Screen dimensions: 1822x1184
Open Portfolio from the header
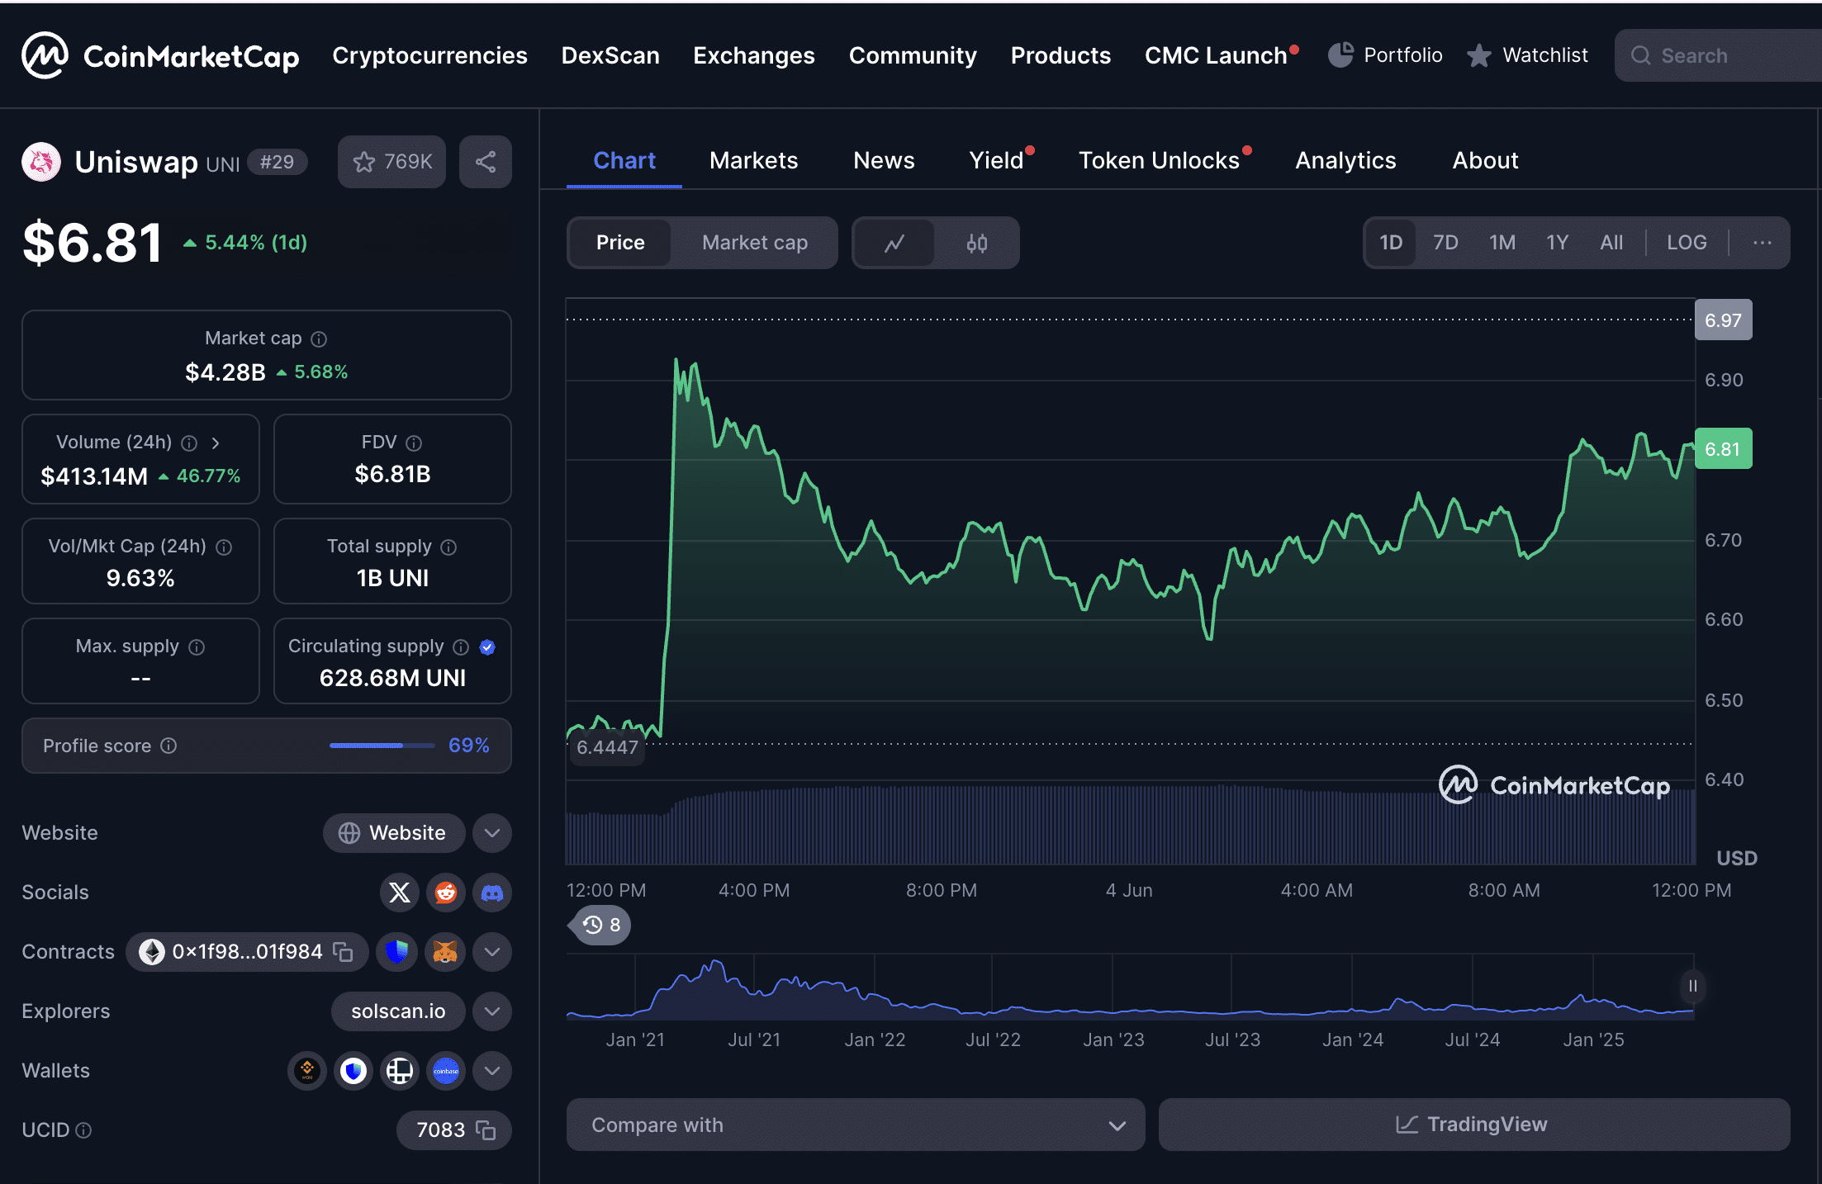click(1385, 55)
